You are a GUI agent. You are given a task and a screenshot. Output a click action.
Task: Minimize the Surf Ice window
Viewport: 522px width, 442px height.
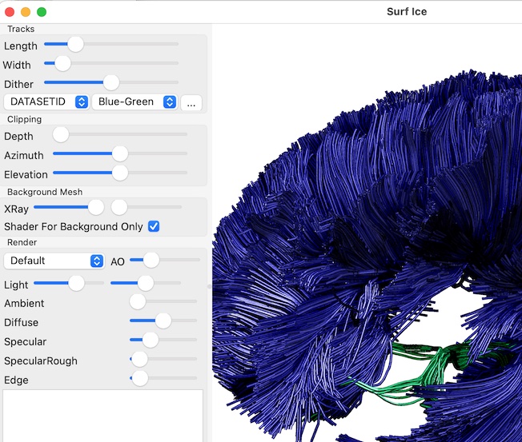coord(26,12)
